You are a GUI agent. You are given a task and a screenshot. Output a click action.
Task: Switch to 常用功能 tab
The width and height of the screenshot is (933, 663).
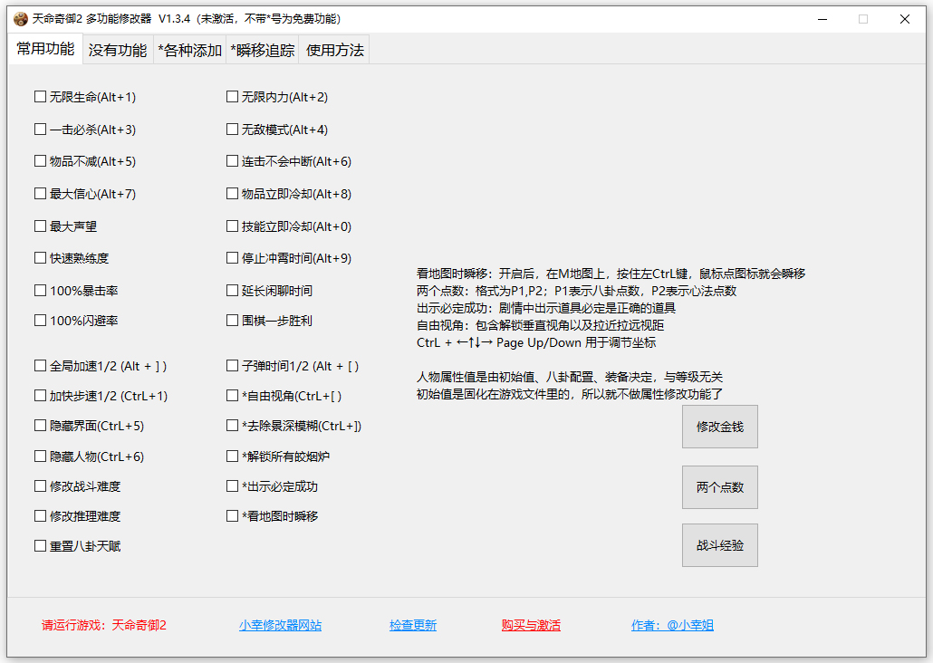[x=45, y=49]
